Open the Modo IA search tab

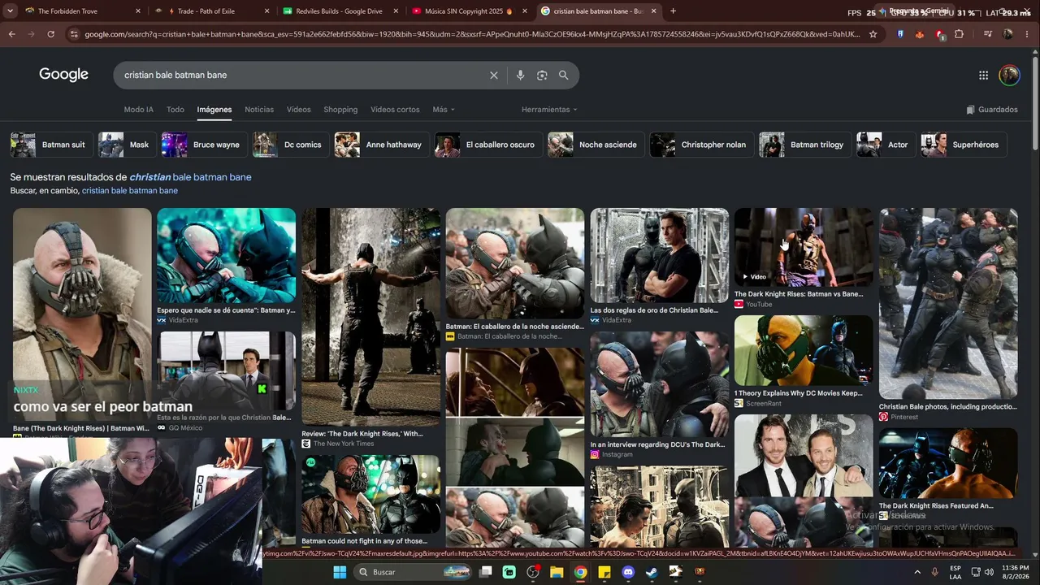[138, 110]
